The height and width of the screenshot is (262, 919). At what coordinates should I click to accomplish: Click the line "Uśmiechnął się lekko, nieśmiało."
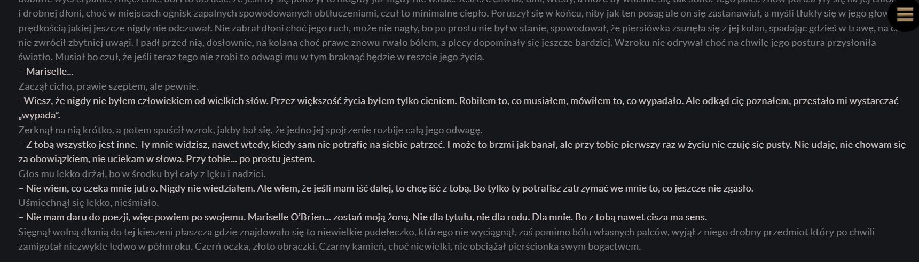[89, 203]
